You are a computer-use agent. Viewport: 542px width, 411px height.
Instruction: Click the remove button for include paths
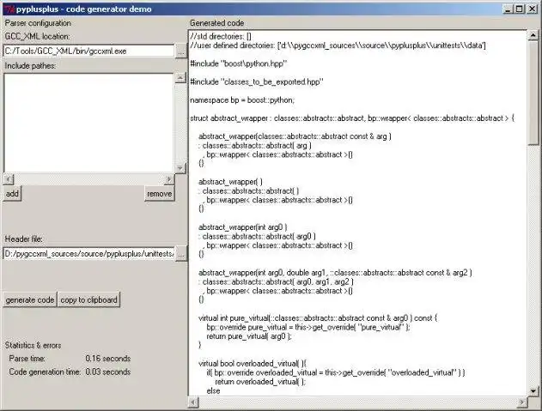click(x=160, y=194)
